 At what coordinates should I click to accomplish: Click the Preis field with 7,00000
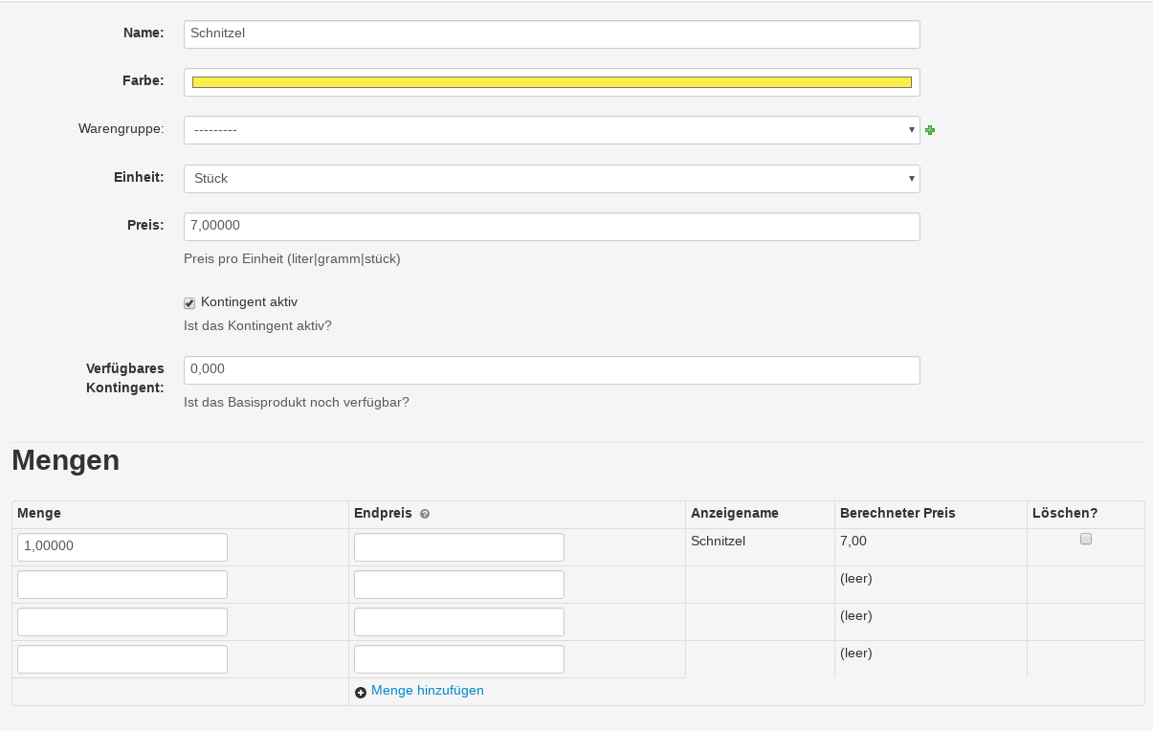(x=551, y=227)
